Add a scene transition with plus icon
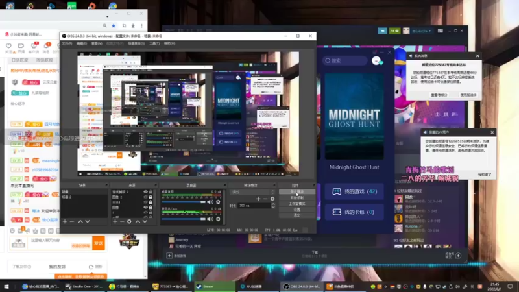Image resolution: width=519 pixels, height=292 pixels. [x=258, y=199]
